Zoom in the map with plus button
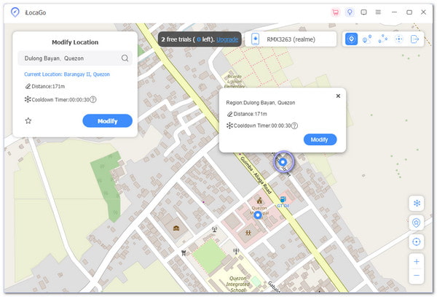Image resolution: width=437 pixels, height=297 pixels. pyautogui.click(x=417, y=261)
